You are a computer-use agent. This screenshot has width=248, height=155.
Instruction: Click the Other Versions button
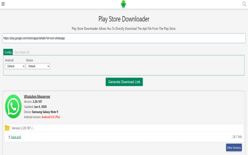[234, 148]
